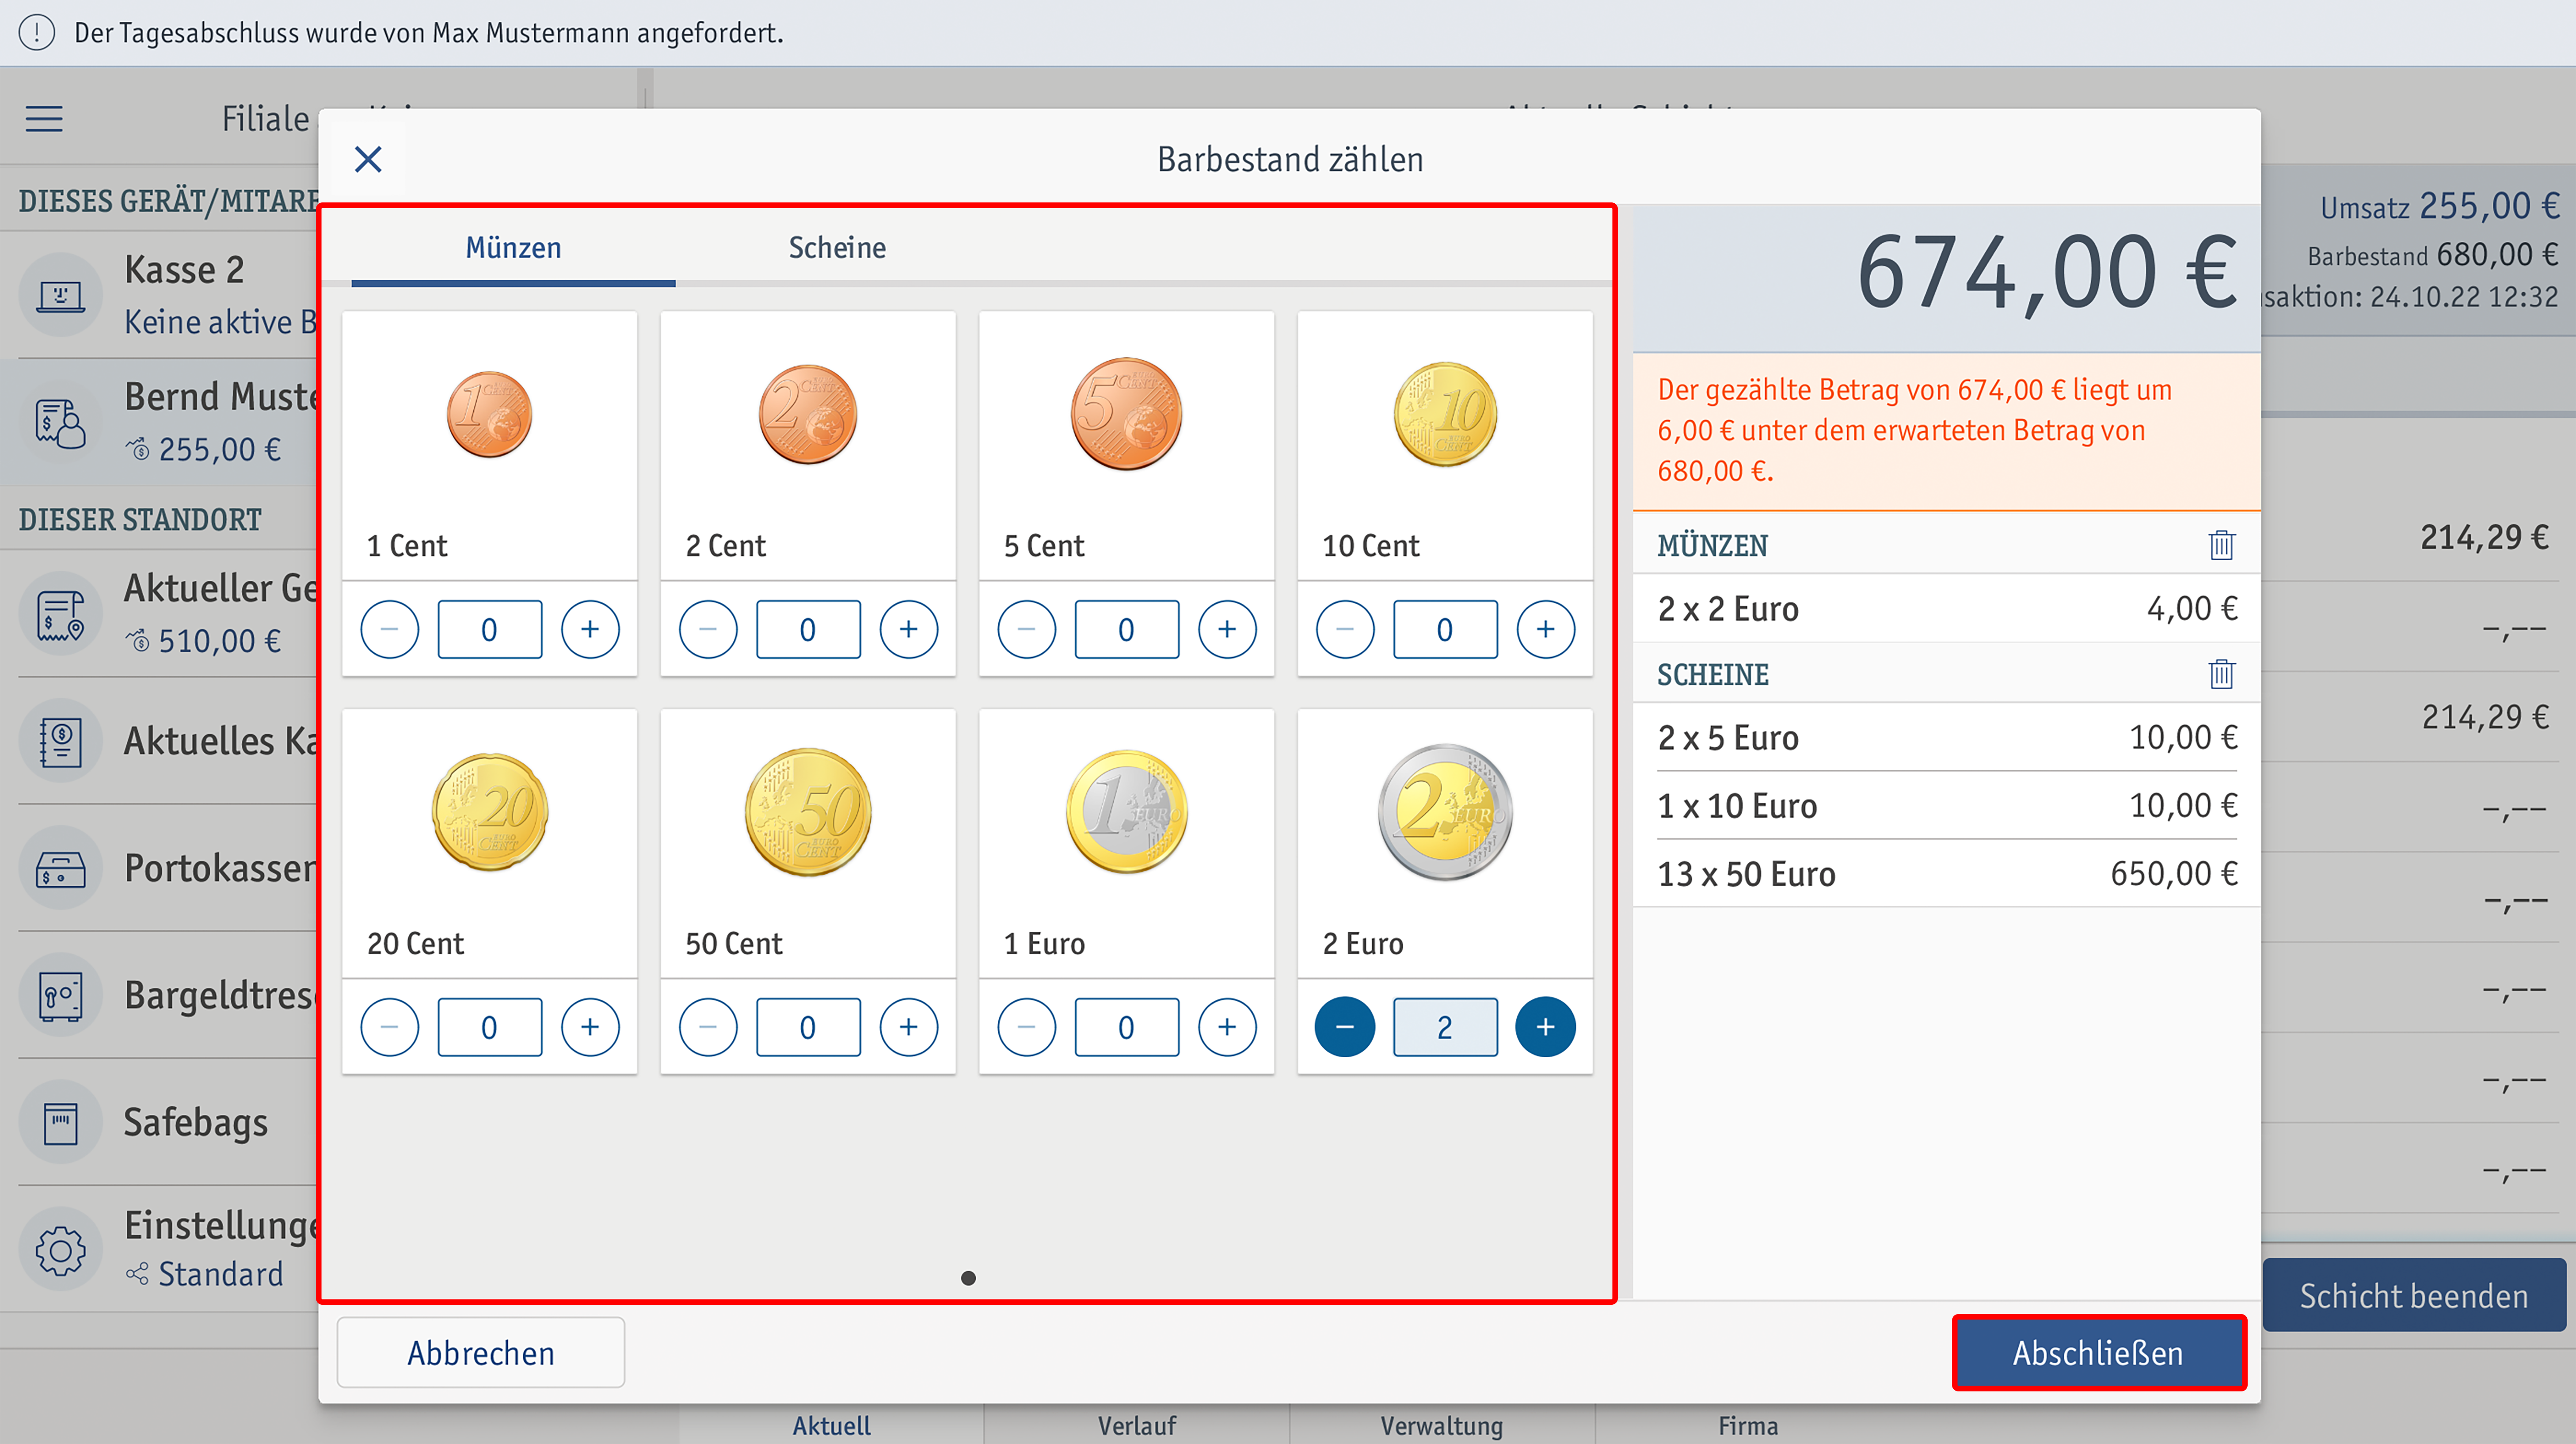Select the 5 Cent quantity field
Image resolution: width=2576 pixels, height=1444 pixels.
point(1126,629)
